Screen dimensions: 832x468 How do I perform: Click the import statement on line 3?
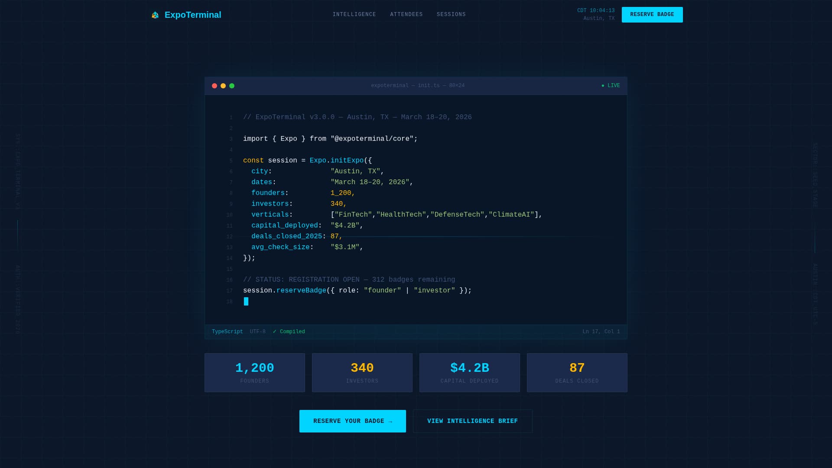(330, 139)
